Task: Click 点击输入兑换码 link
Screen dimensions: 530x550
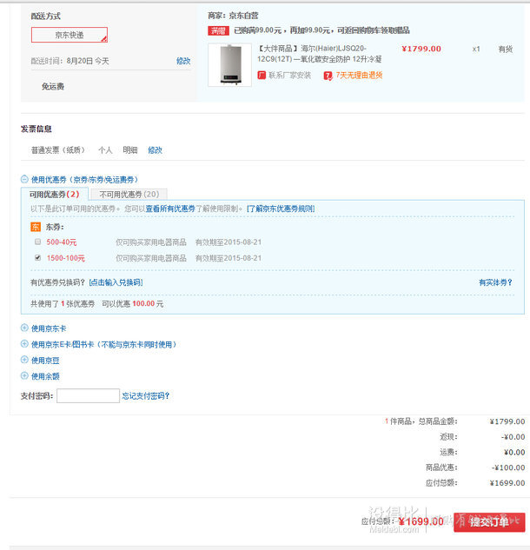Action: coord(116,282)
